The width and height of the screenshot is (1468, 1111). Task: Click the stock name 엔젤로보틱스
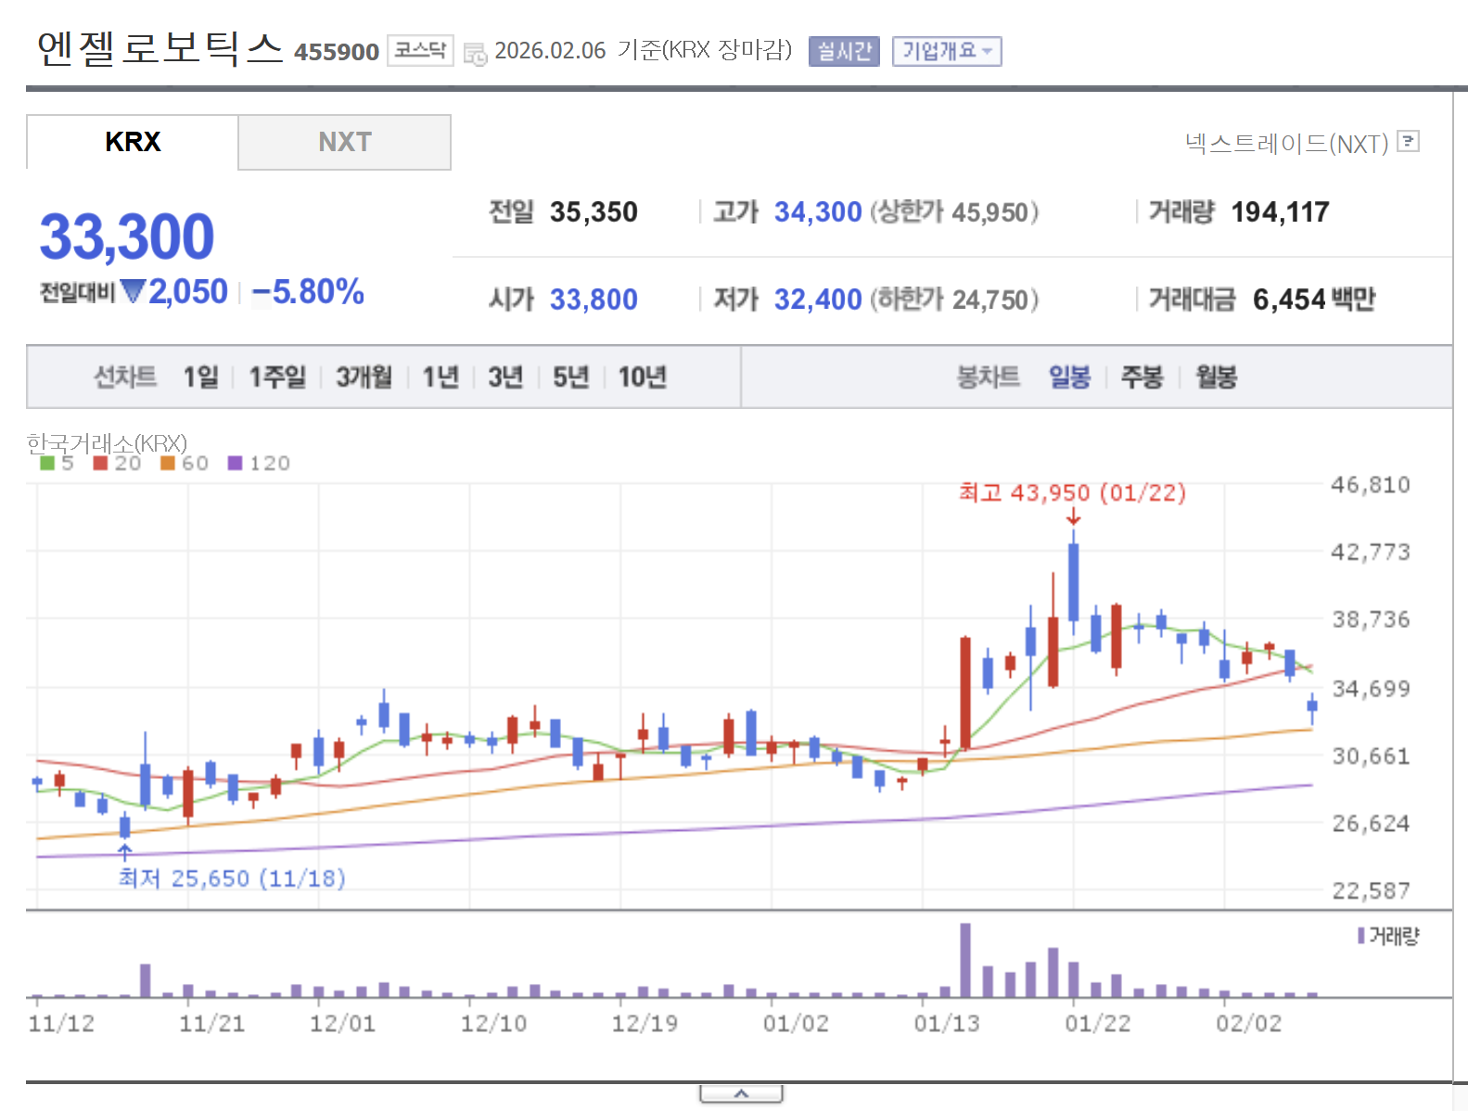160,48
